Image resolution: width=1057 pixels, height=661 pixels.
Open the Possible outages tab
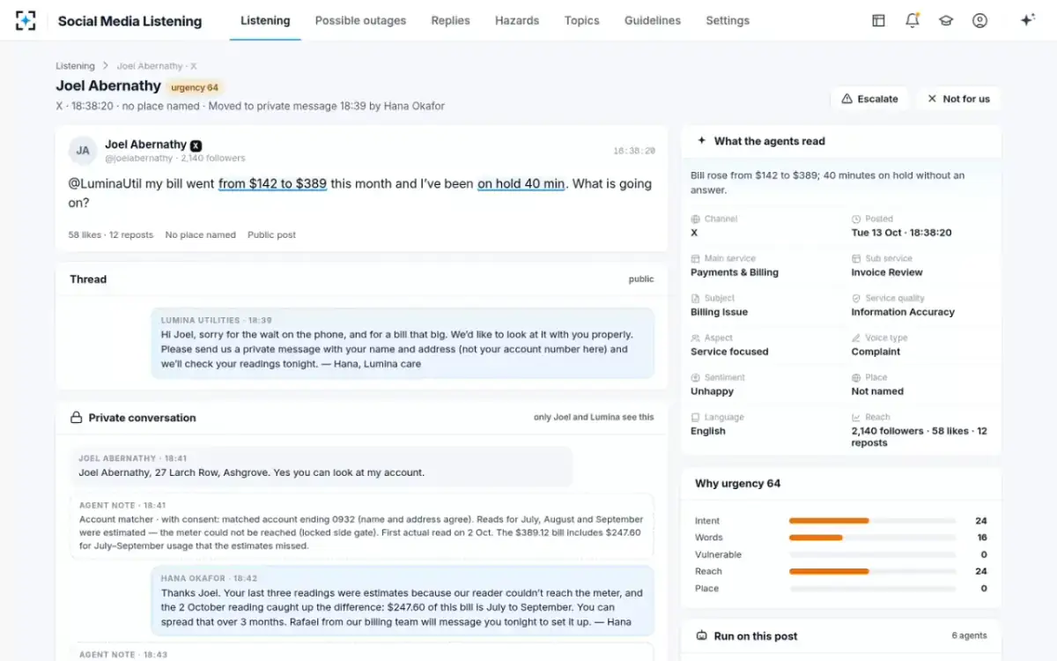tap(360, 20)
